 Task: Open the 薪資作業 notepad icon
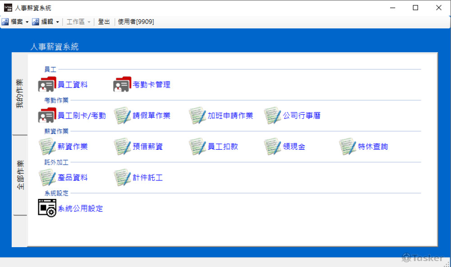point(47,147)
